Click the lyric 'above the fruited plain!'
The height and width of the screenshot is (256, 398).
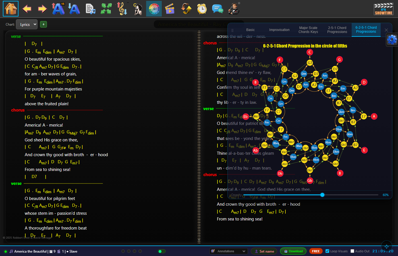pyautogui.click(x=47, y=104)
